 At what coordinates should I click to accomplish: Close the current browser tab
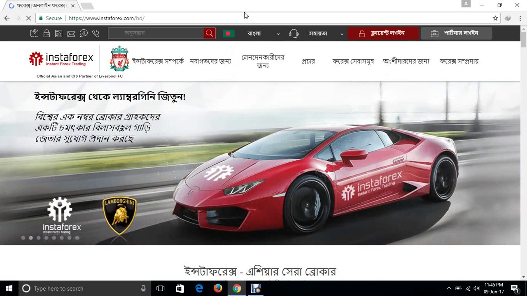click(73, 6)
